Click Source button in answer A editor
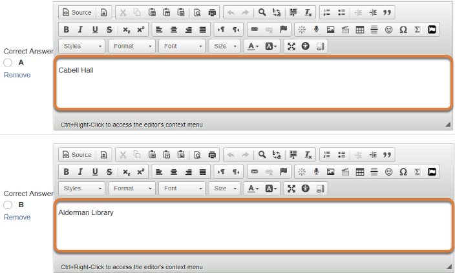Image resolution: width=455 pixels, height=273 pixels. tap(77, 12)
